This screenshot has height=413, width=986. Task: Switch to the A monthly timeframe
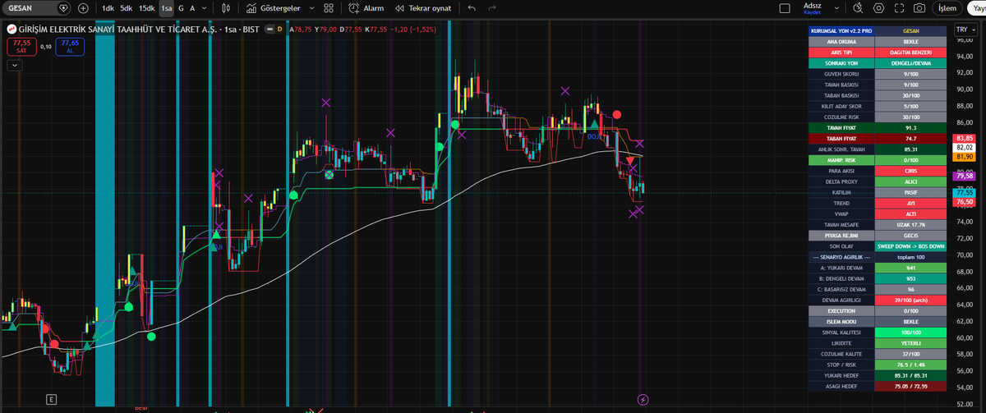[x=192, y=8]
